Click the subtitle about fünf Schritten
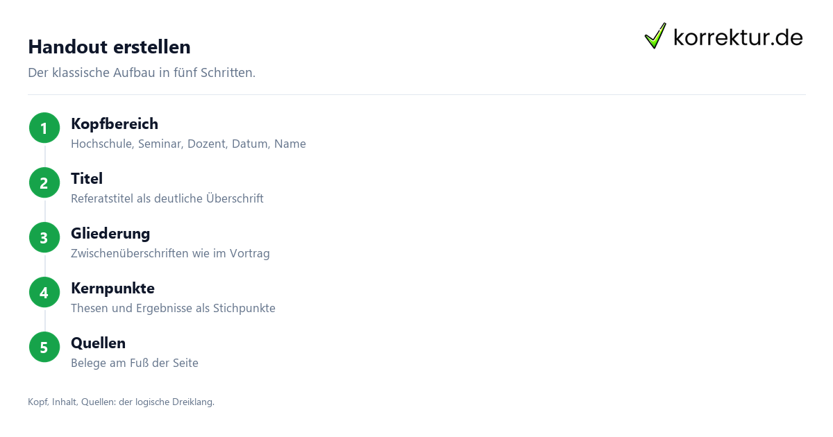The image size is (833, 437). click(x=142, y=73)
